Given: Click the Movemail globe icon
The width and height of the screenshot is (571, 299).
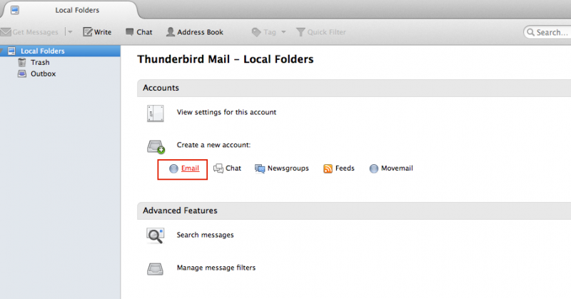Looking at the screenshot, I should click(373, 168).
